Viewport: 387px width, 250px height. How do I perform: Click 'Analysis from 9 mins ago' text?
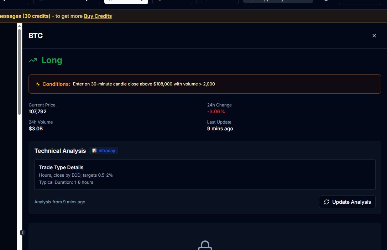(x=60, y=202)
